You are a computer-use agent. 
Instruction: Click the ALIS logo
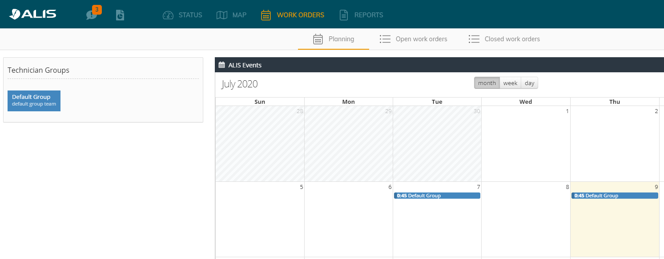click(x=32, y=14)
